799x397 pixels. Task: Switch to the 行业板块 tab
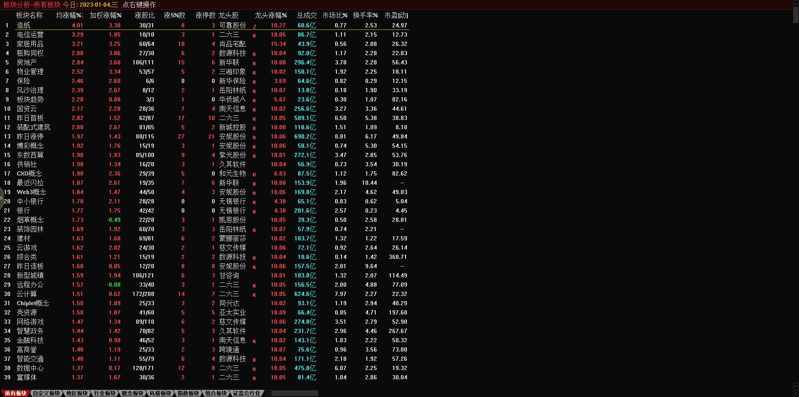click(105, 393)
